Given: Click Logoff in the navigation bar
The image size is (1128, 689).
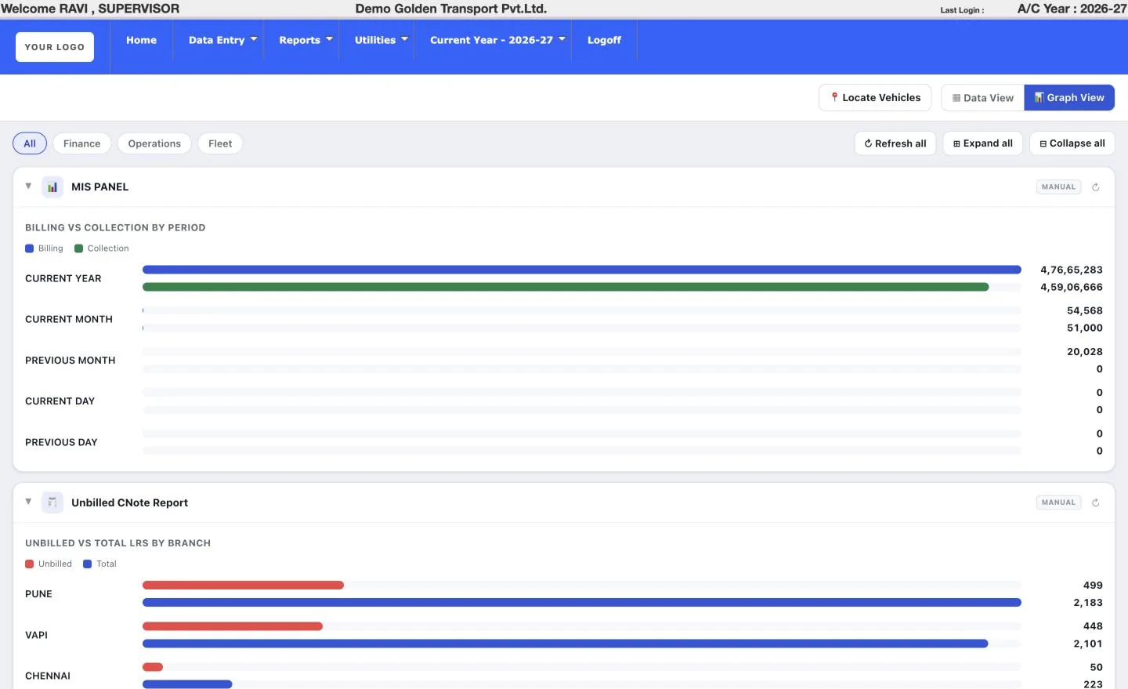Looking at the screenshot, I should point(604,40).
